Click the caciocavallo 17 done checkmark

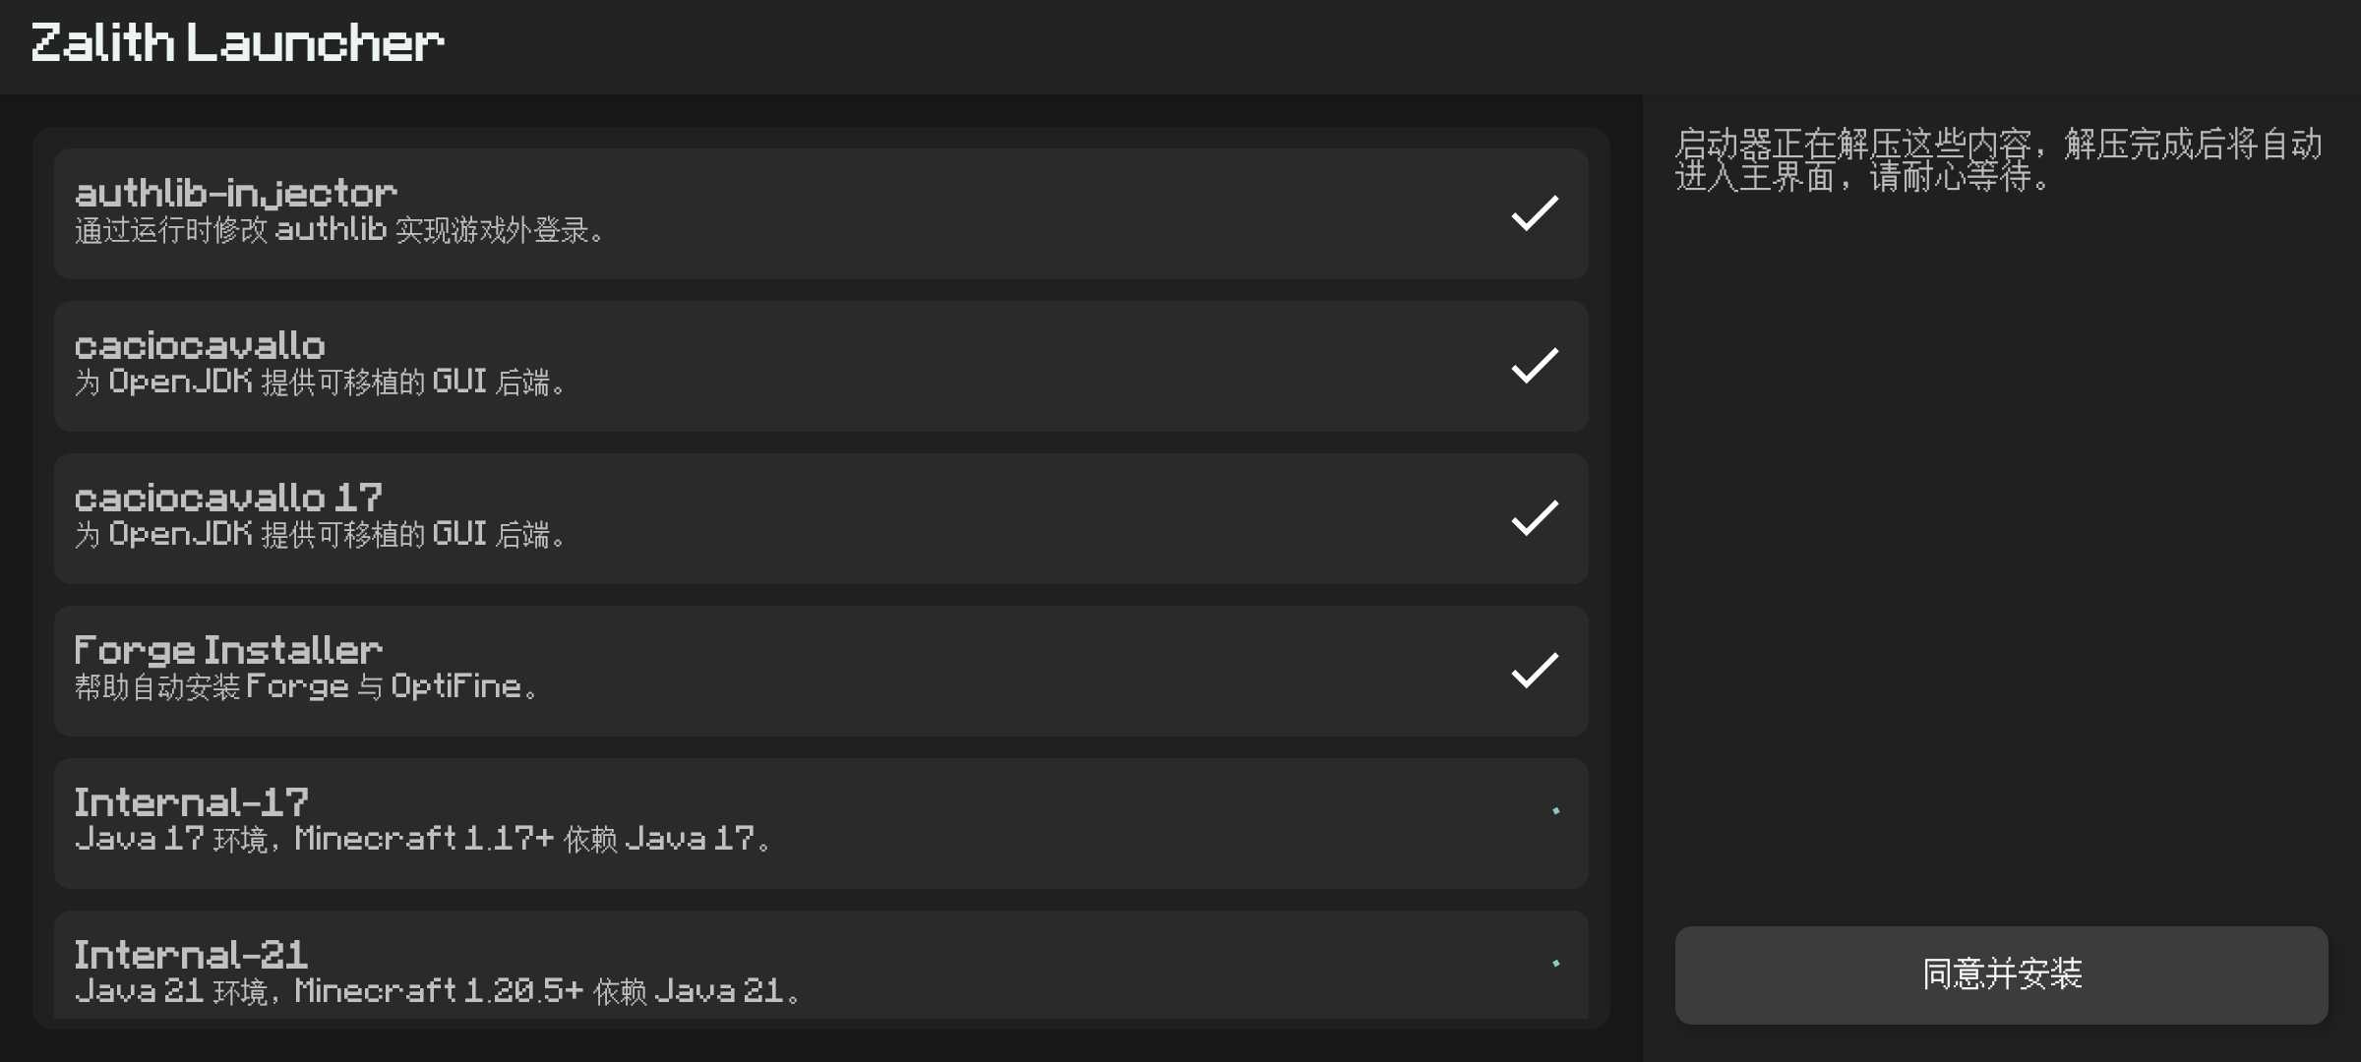1535,518
